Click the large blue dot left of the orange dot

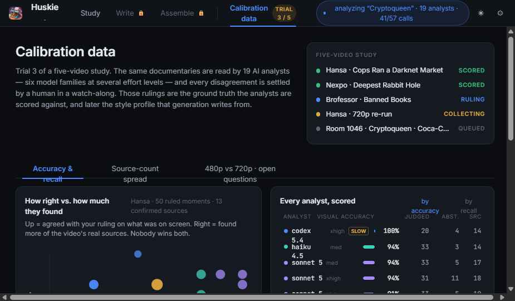point(94,284)
